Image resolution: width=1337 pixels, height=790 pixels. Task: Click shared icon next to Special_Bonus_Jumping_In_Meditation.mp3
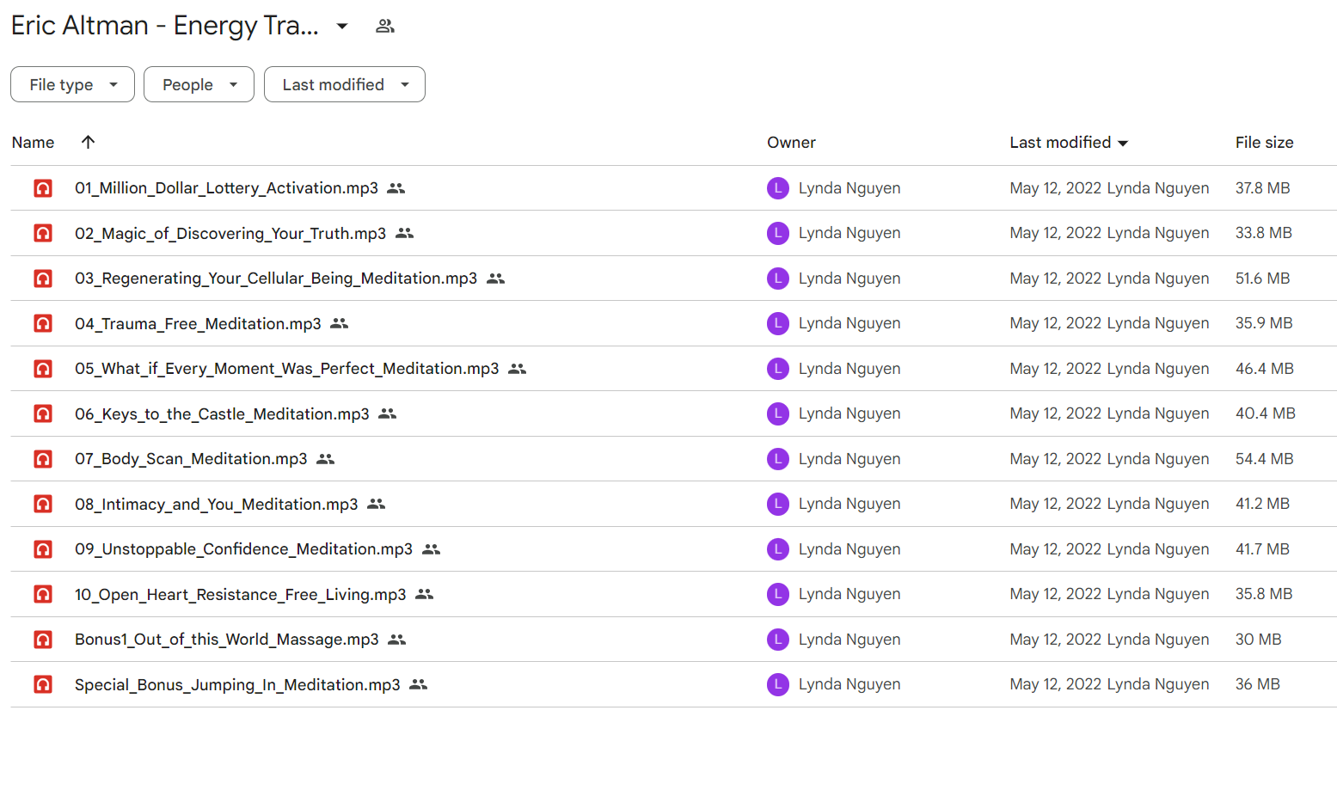418,684
